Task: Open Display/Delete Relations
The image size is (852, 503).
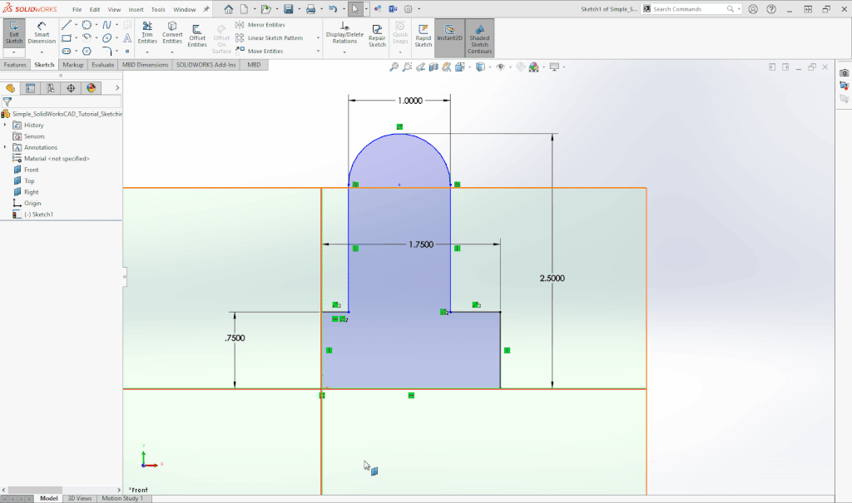Action: (344, 33)
